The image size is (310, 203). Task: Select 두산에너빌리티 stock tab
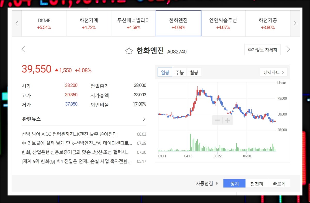133,23
